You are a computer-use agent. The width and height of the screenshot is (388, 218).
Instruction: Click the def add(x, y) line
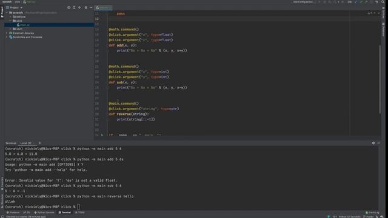[x=122, y=45]
